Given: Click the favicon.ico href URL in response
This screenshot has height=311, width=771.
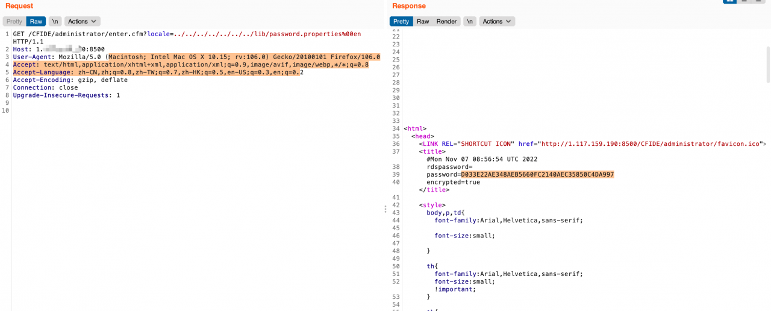Looking at the screenshot, I should 651,144.
